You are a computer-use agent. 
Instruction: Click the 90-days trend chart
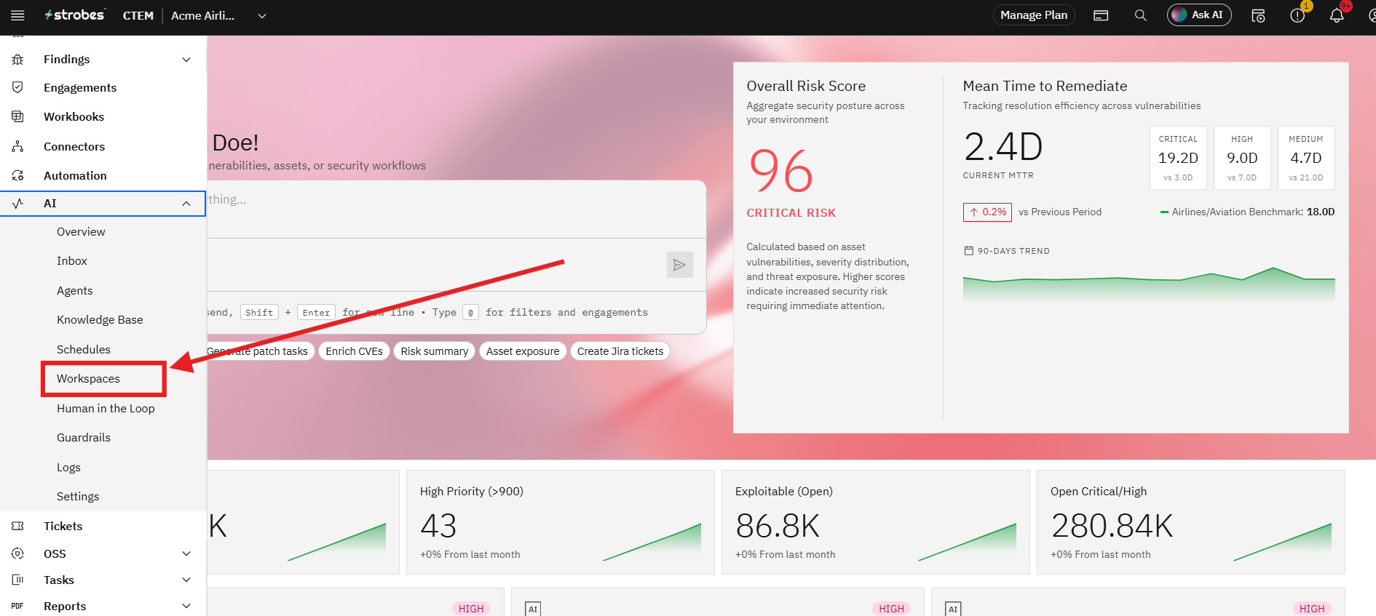click(x=1149, y=284)
